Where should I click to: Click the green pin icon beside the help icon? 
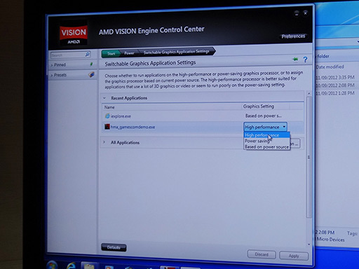[x=295, y=60]
